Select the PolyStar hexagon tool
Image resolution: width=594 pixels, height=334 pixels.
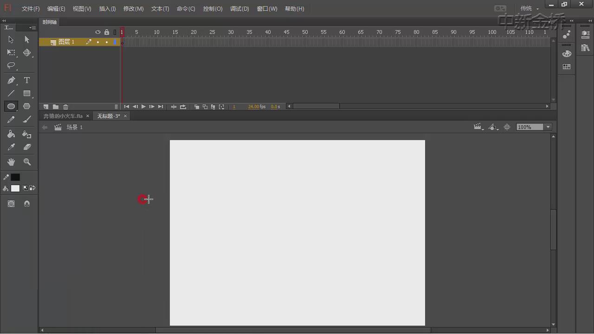pyautogui.click(x=27, y=106)
